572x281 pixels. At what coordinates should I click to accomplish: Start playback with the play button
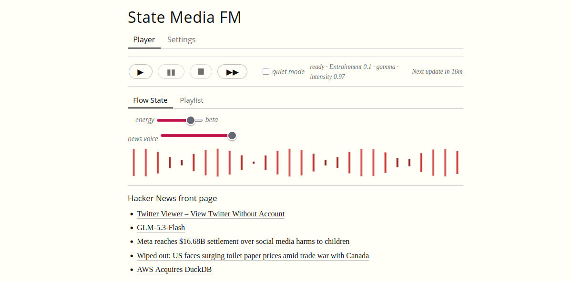[x=141, y=72]
